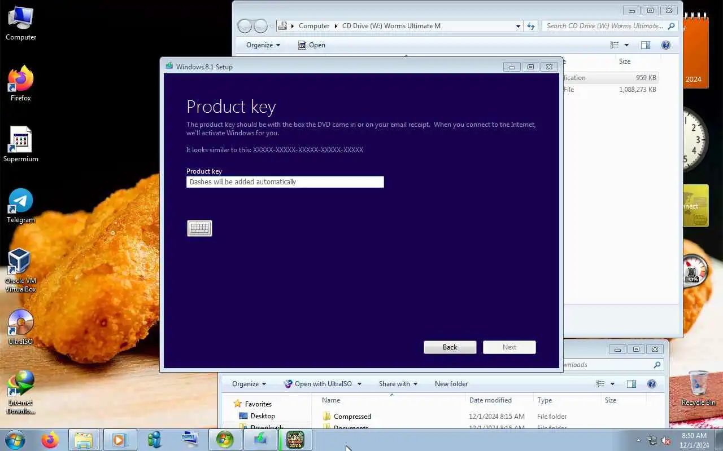The image size is (723, 451).
Task: Expand view options arrow in CD Drive window
Action: pyautogui.click(x=626, y=45)
